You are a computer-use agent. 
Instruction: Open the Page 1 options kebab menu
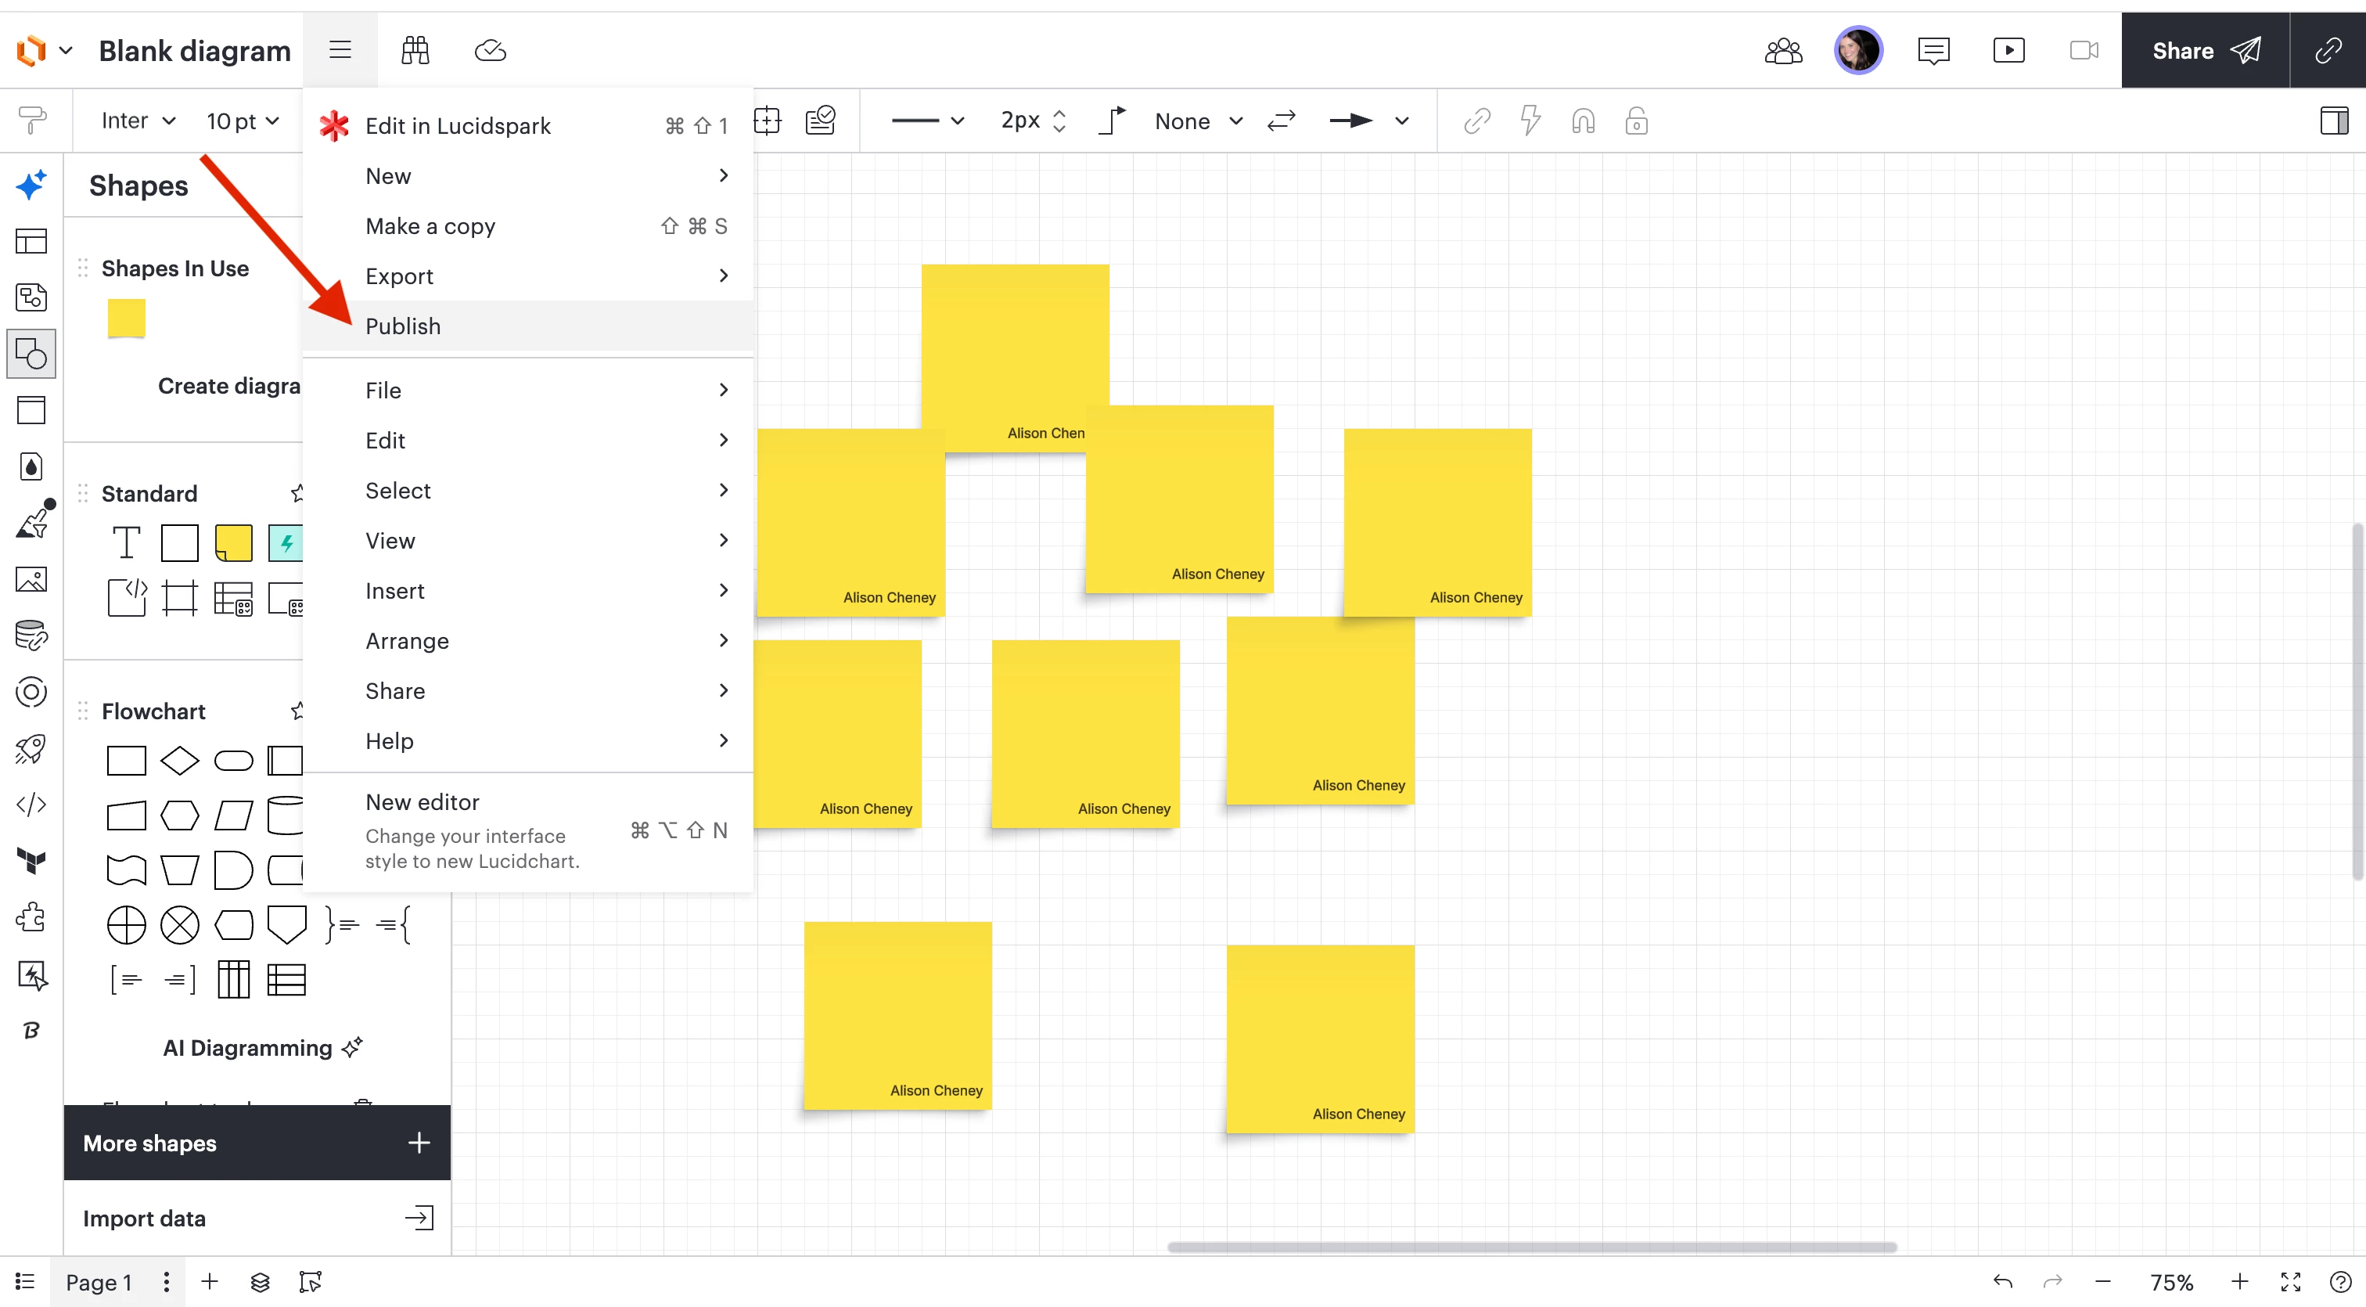pos(166,1282)
